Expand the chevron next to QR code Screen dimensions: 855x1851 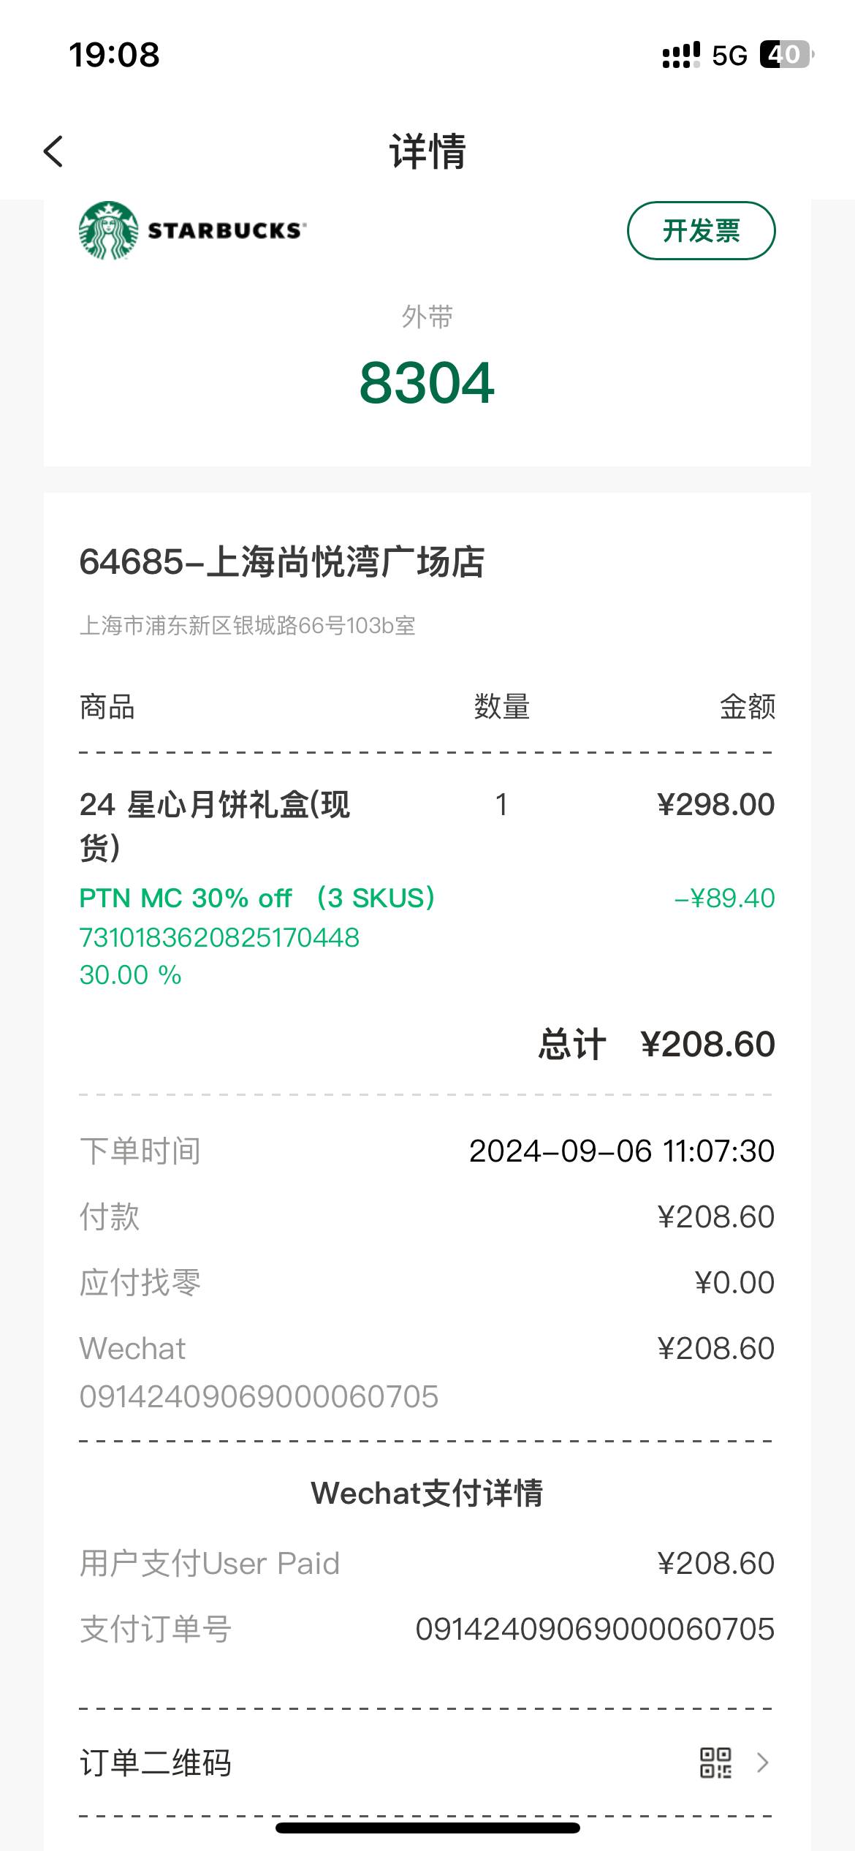click(x=762, y=1763)
